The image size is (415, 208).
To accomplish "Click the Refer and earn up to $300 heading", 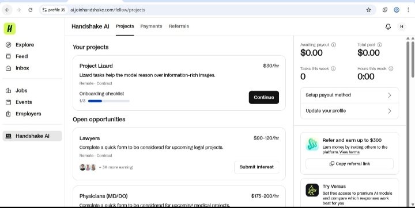I will click(x=352, y=140).
